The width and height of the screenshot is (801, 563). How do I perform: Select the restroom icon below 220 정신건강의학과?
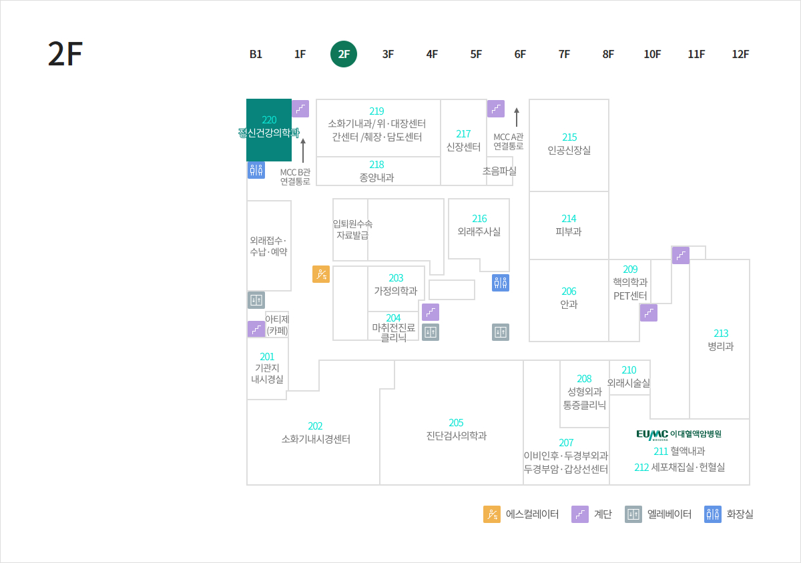(256, 169)
